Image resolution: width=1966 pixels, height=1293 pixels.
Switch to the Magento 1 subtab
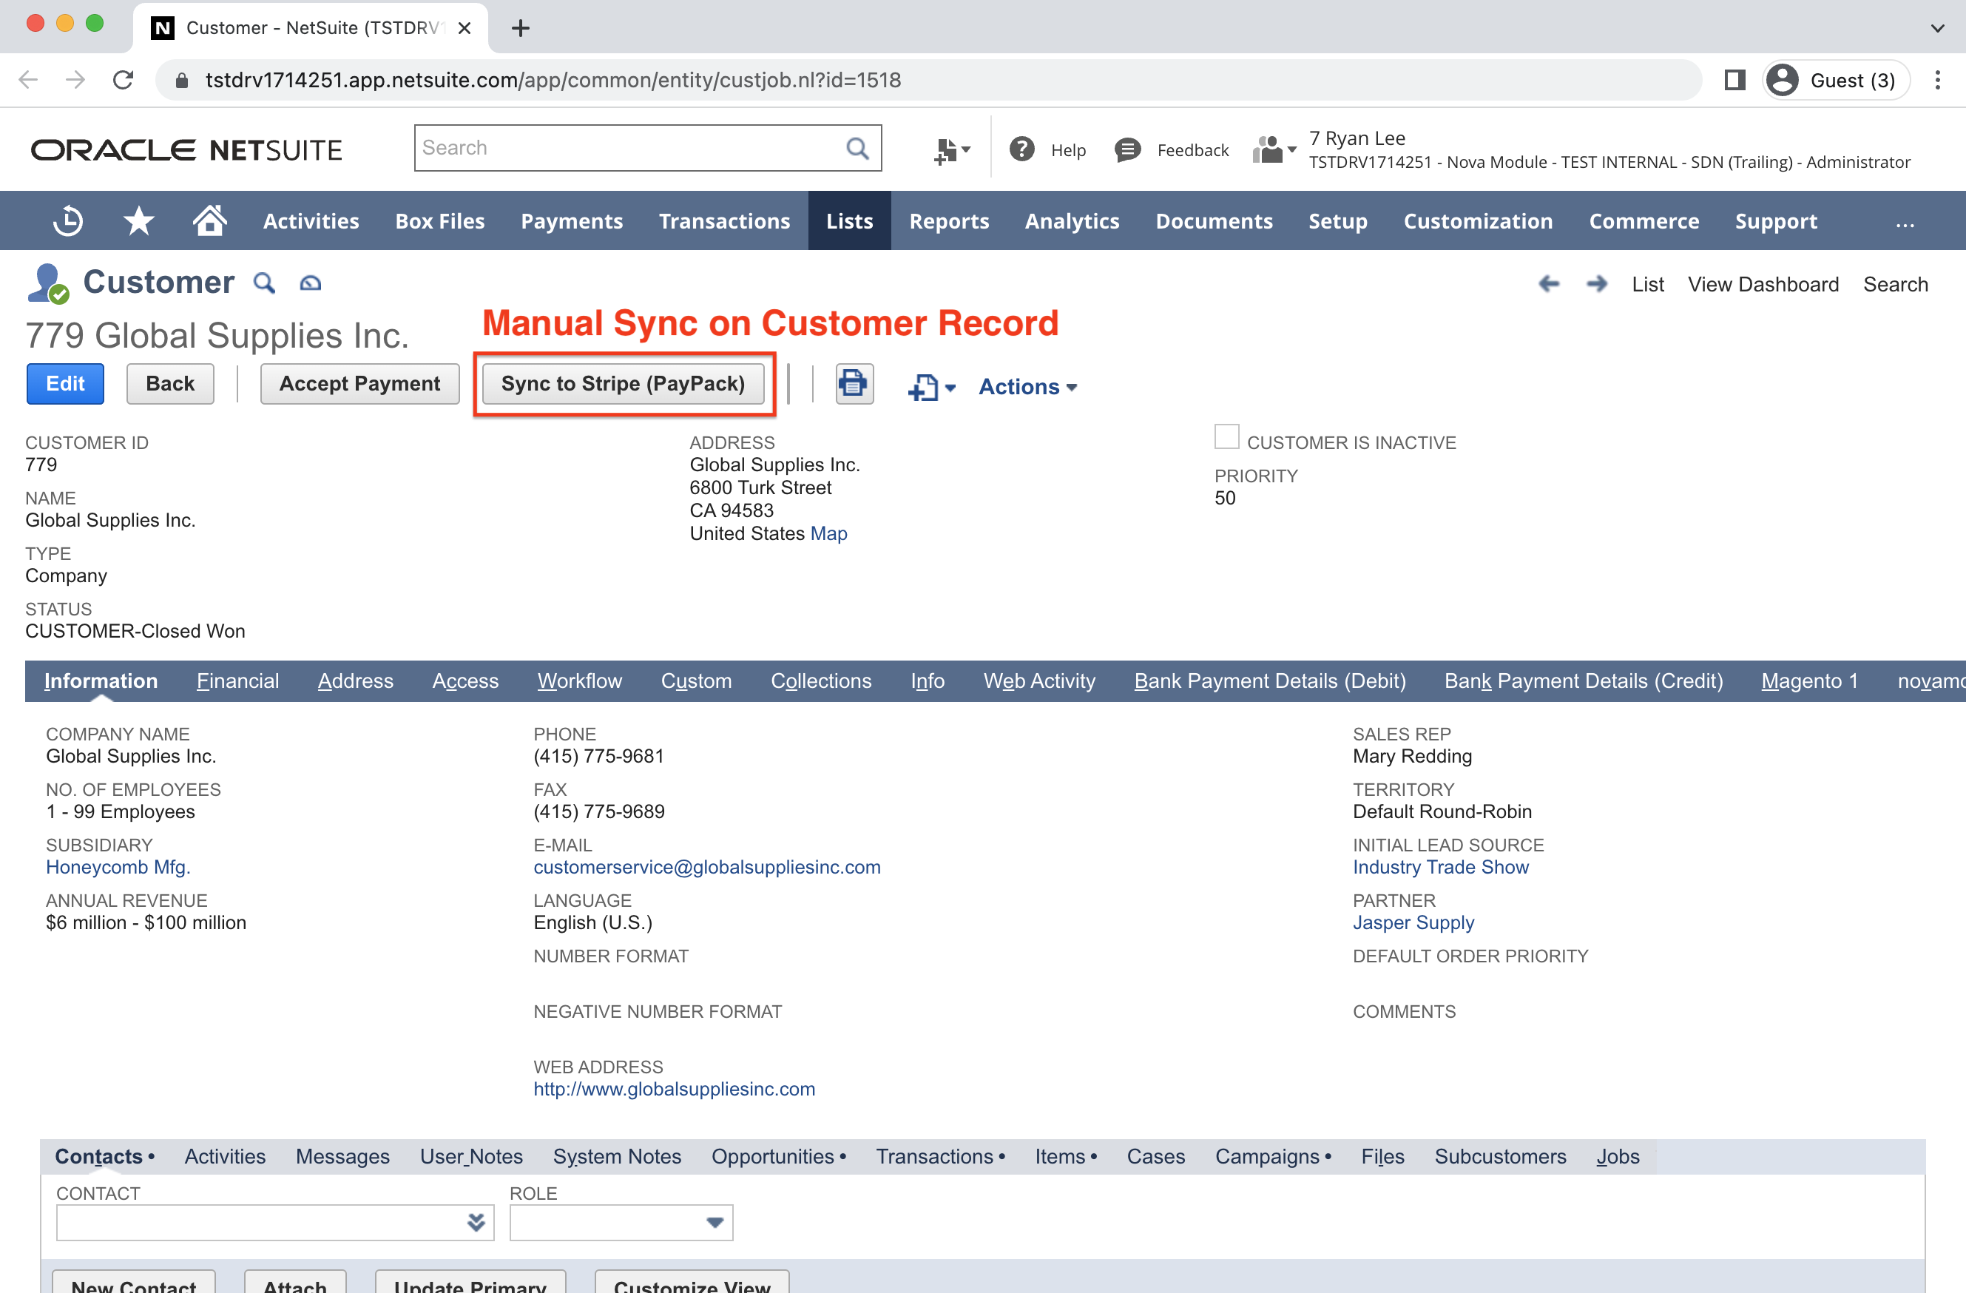pyautogui.click(x=1809, y=681)
